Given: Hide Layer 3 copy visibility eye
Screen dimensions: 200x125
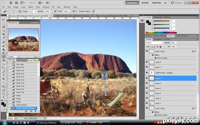Looking at the screenshot, I should pos(147,51).
